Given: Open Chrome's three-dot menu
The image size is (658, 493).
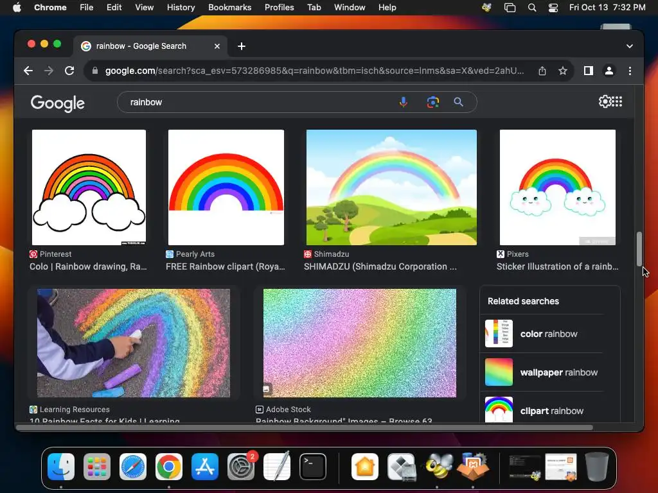Looking at the screenshot, I should (630, 71).
